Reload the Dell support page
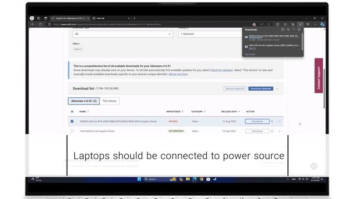 click(40, 24)
